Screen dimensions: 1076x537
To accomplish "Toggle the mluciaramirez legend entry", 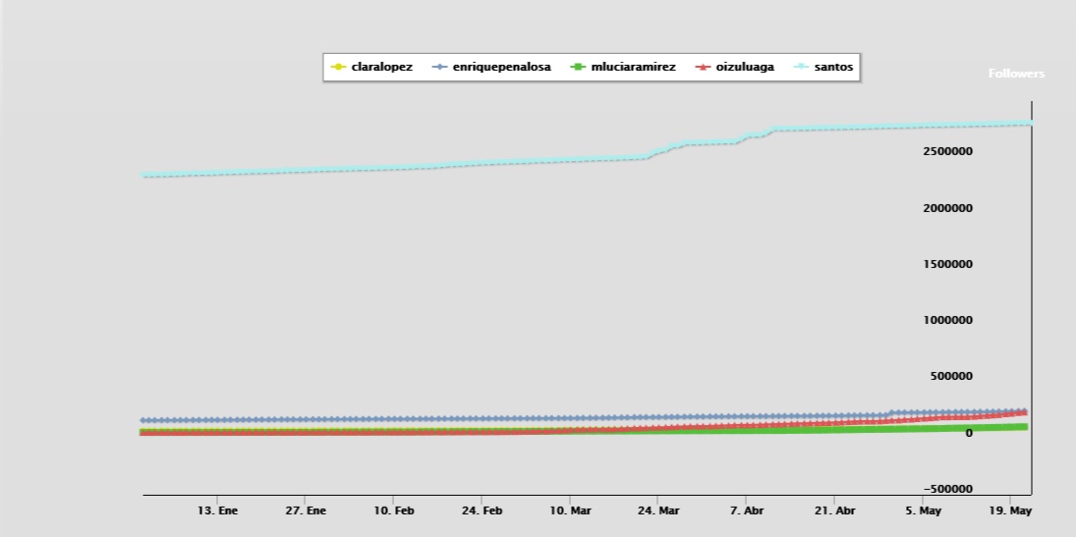I will (632, 68).
